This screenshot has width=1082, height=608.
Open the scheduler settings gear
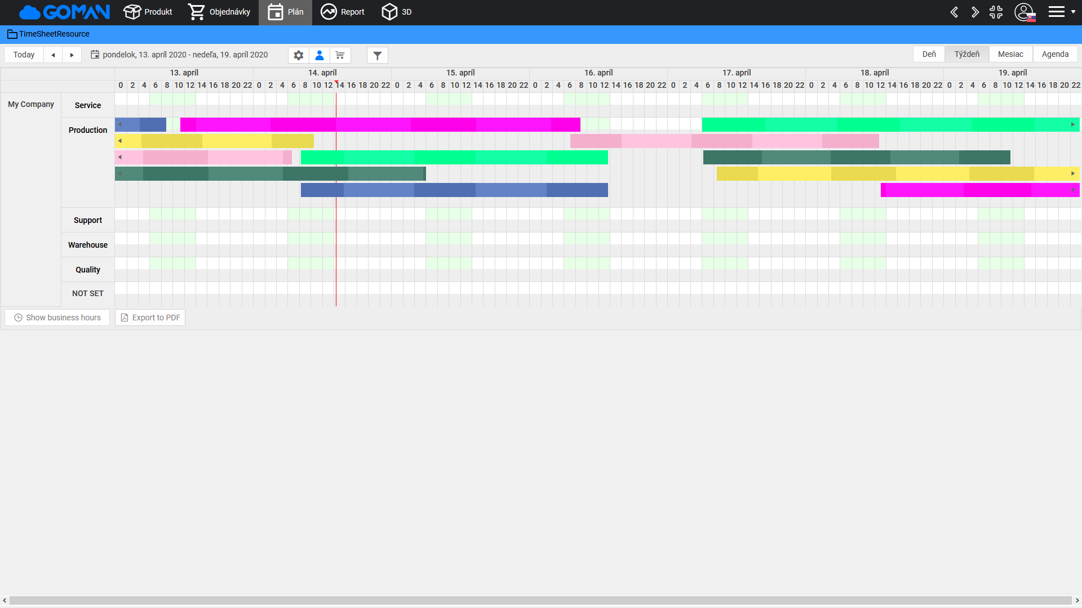click(299, 55)
